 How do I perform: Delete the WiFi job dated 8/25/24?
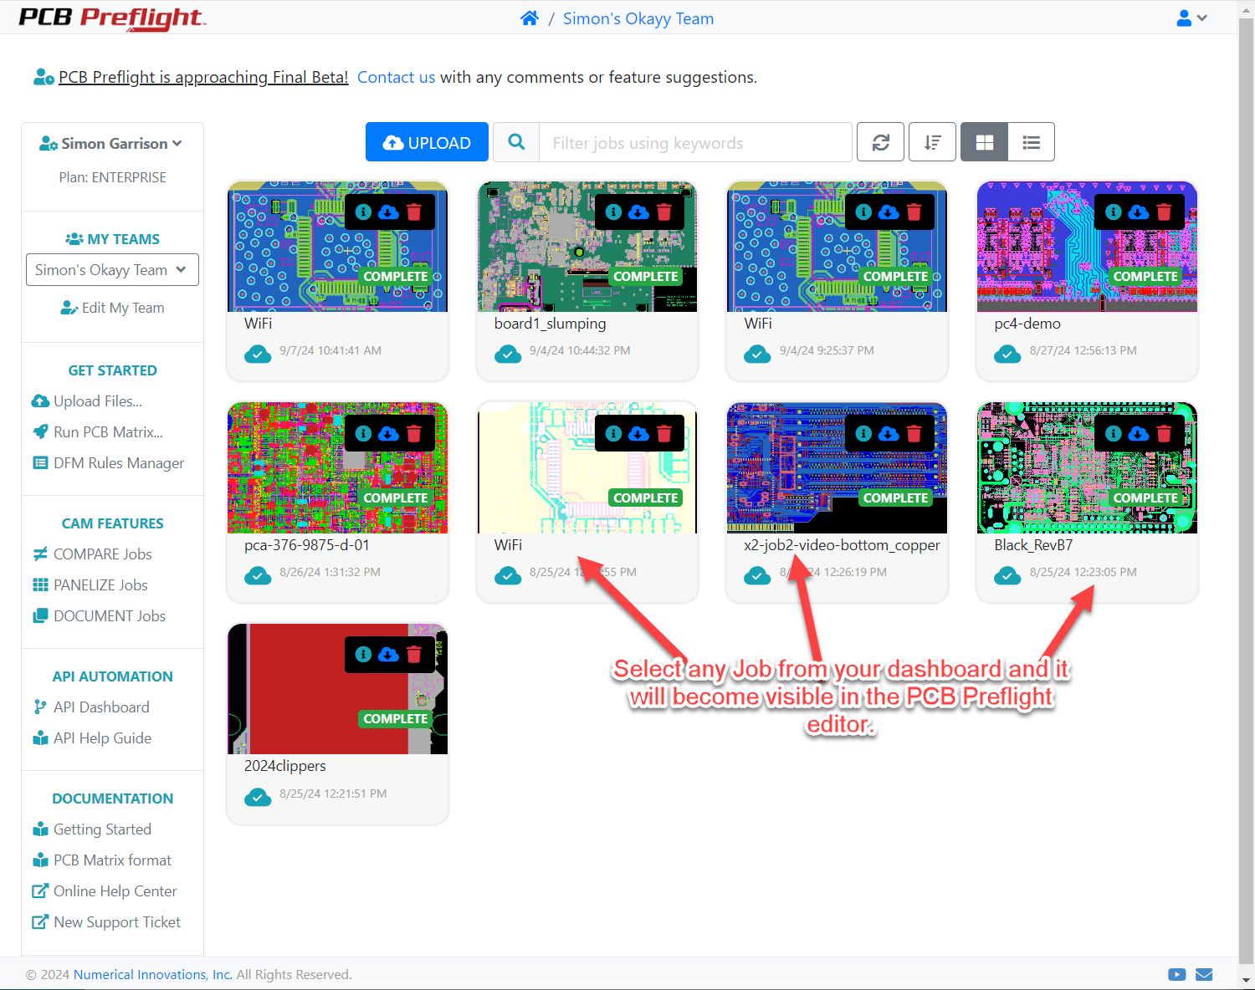point(664,433)
